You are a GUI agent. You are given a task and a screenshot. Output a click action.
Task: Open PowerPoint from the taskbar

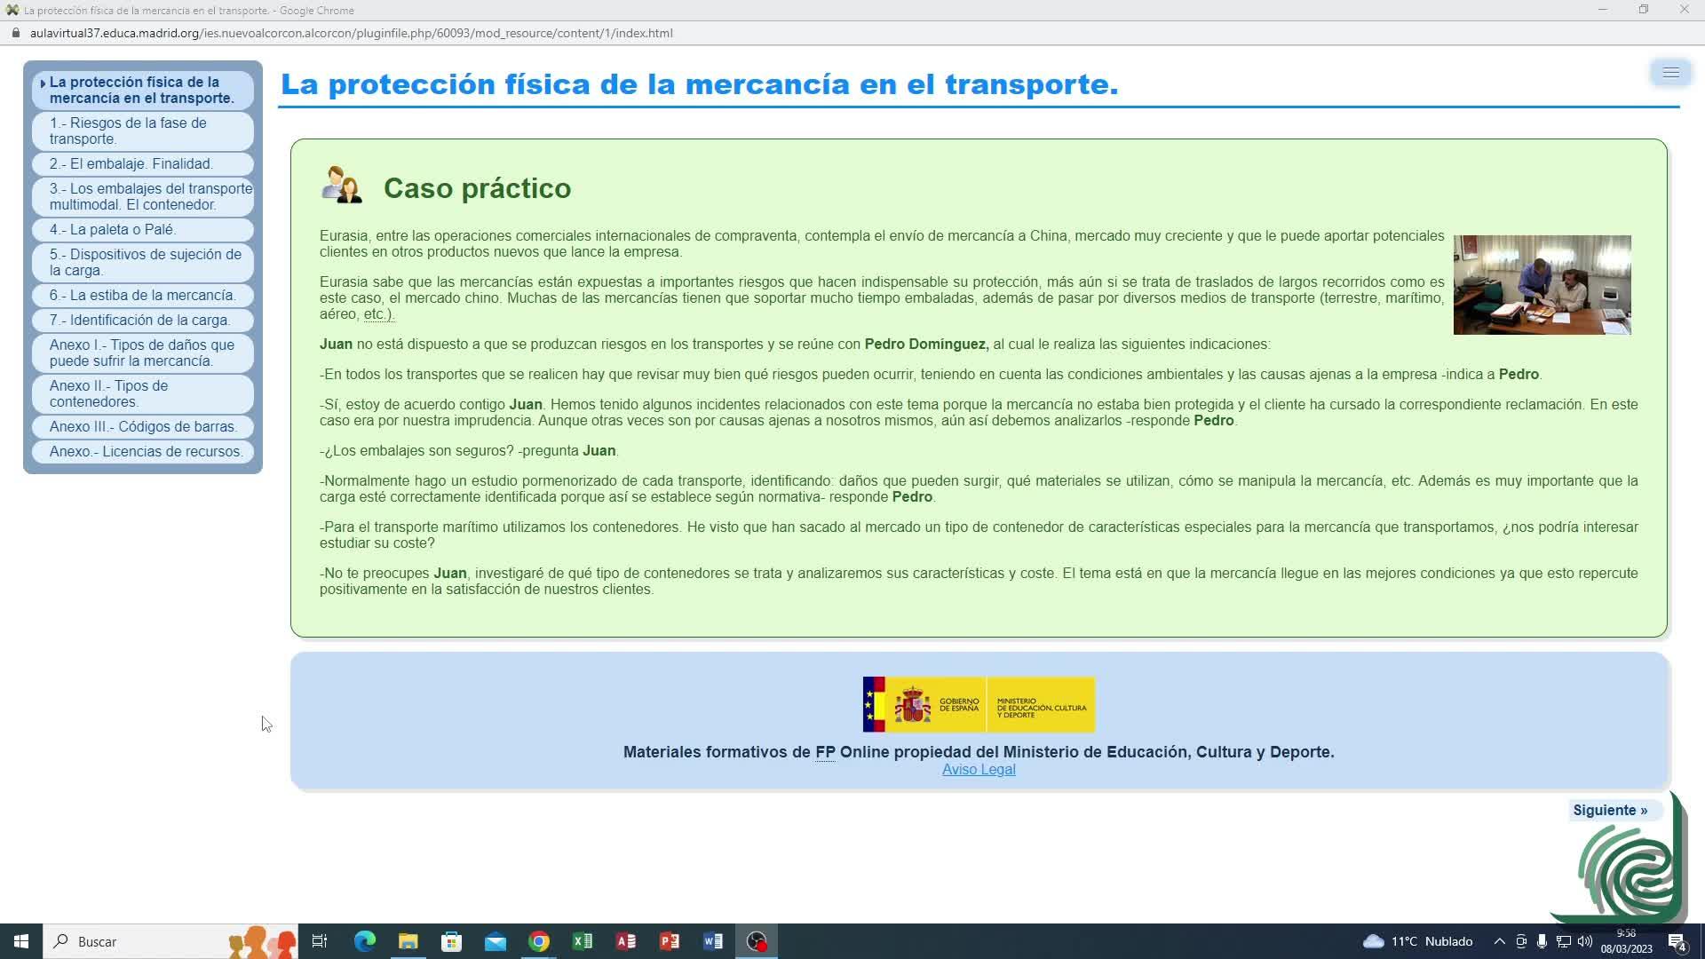pos(670,941)
